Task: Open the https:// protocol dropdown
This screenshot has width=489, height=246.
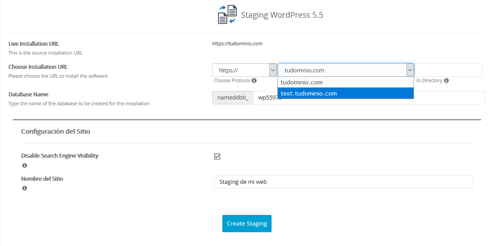Action: click(x=244, y=70)
